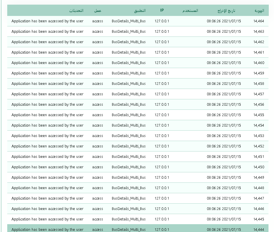This screenshot has width=274, height=232.
Task: Click the access cell in row 14,456
Action: click(x=98, y=105)
